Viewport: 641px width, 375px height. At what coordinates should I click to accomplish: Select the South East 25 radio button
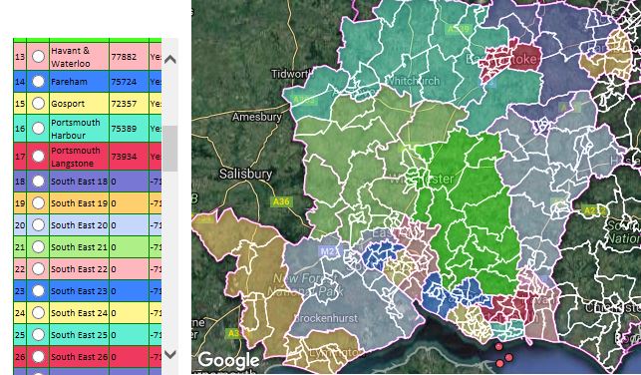click(38, 335)
